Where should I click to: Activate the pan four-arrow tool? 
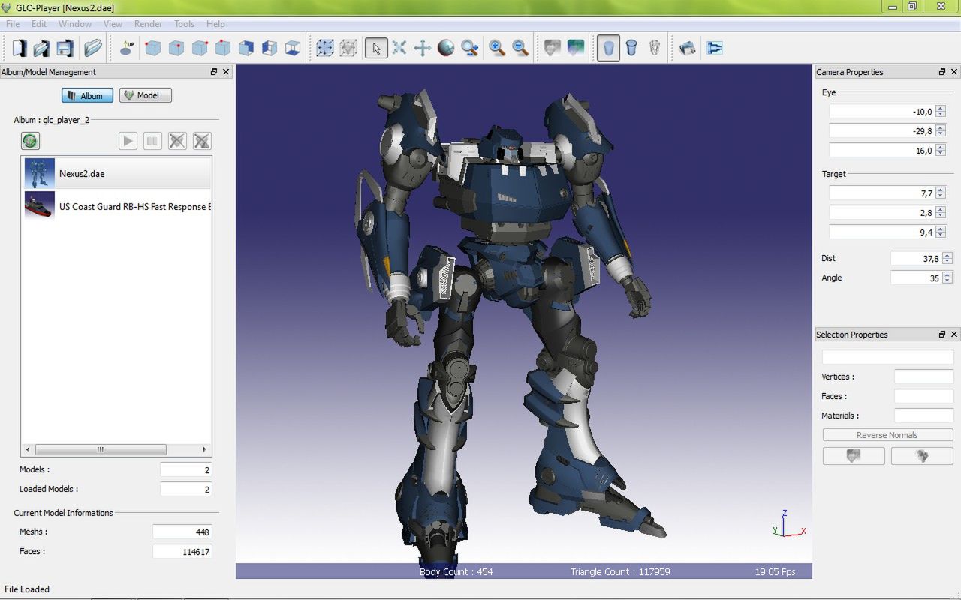(423, 48)
